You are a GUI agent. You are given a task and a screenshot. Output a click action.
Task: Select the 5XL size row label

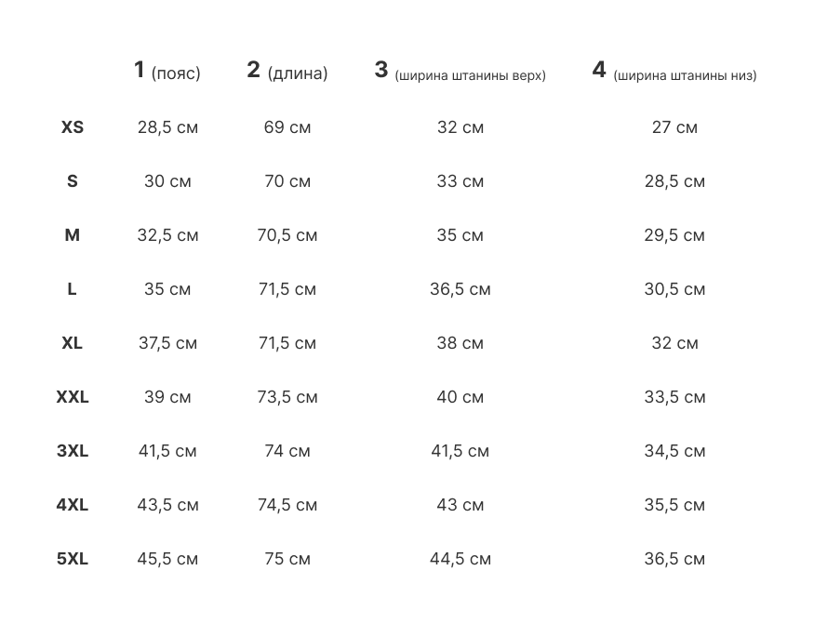pyautogui.click(x=73, y=559)
